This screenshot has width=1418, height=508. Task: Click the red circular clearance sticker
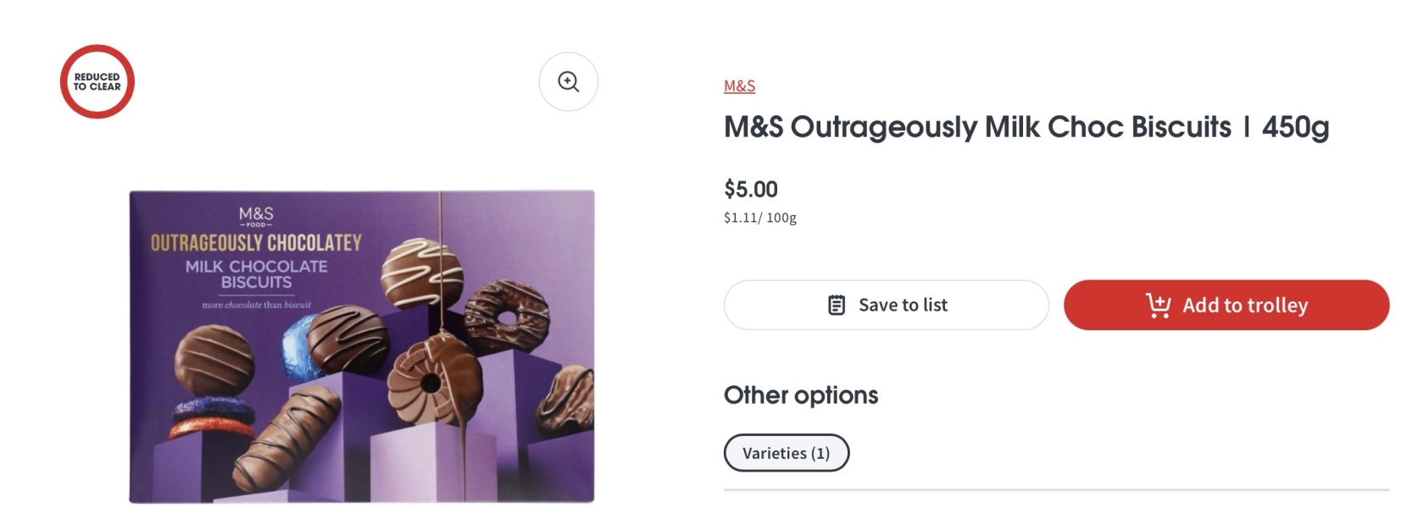point(96,81)
